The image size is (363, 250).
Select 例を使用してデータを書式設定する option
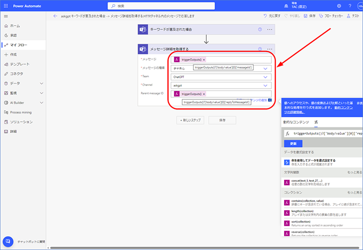322,162
